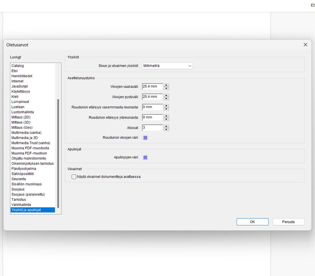The width and height of the screenshot is (315, 276).
Task: Select Multimedia (vanha) category
Action: [33, 133]
